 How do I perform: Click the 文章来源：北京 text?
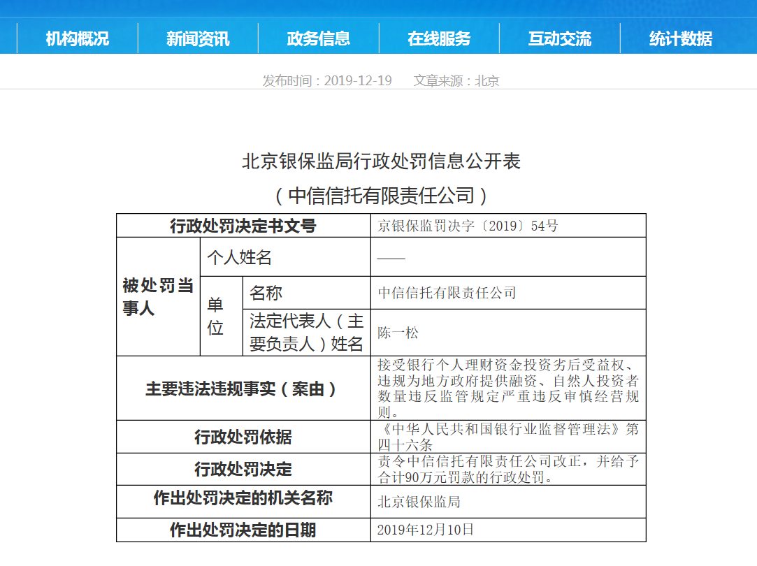tap(456, 80)
